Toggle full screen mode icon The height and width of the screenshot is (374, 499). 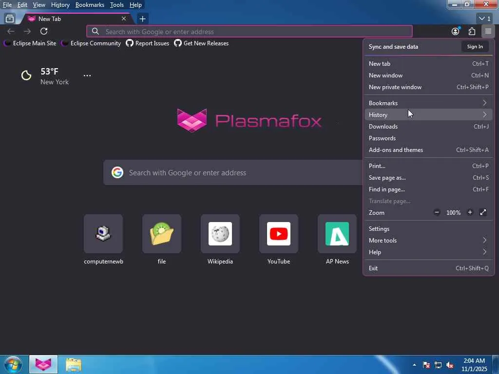click(x=483, y=212)
